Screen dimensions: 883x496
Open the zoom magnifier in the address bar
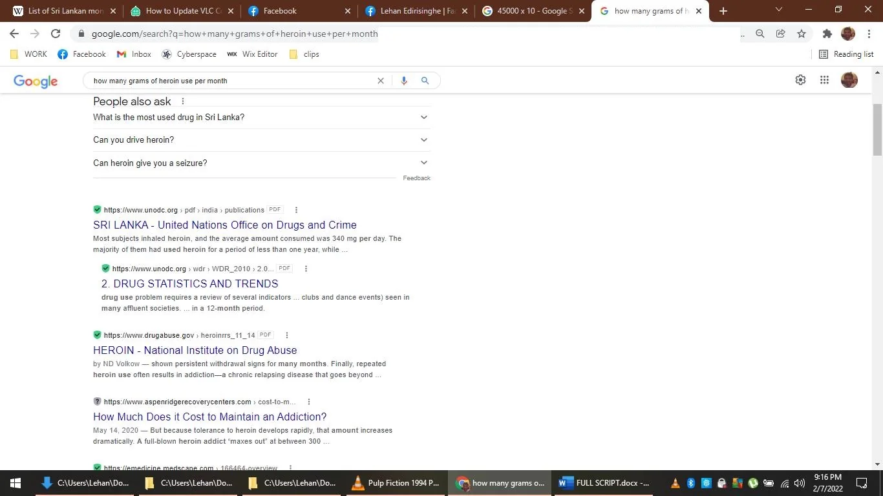click(x=760, y=34)
